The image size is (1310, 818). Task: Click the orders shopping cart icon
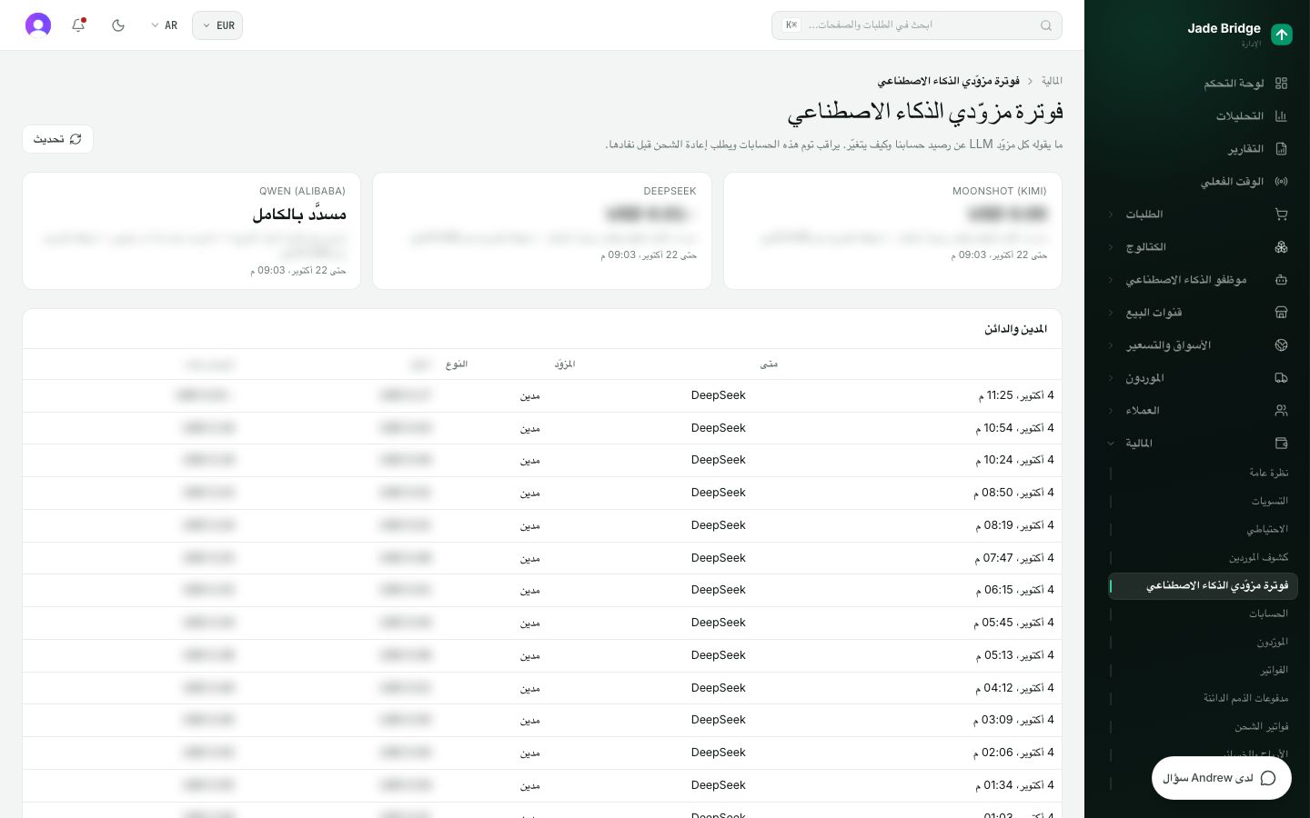click(1281, 214)
